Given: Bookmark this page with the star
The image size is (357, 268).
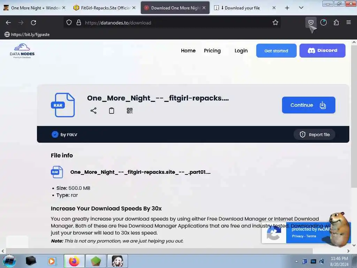Looking at the screenshot, I should (275, 23).
